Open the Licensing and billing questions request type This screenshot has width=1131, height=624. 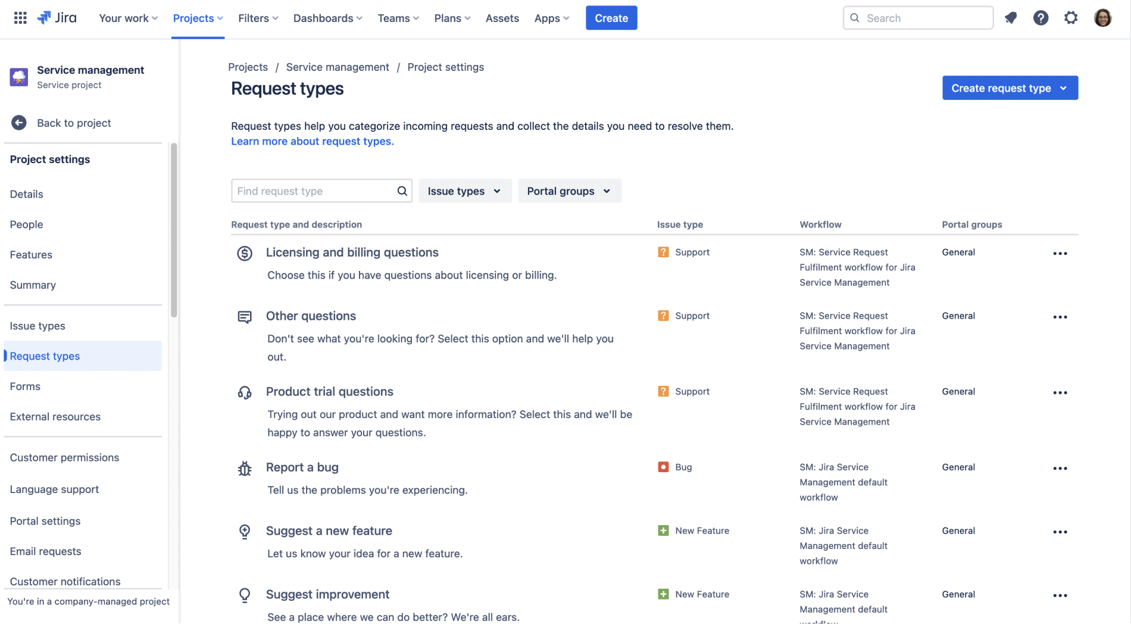pyautogui.click(x=352, y=252)
